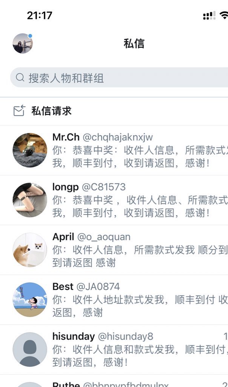Tap the blue notification dot on avatar
The image size is (228, 387).
pos(30,36)
